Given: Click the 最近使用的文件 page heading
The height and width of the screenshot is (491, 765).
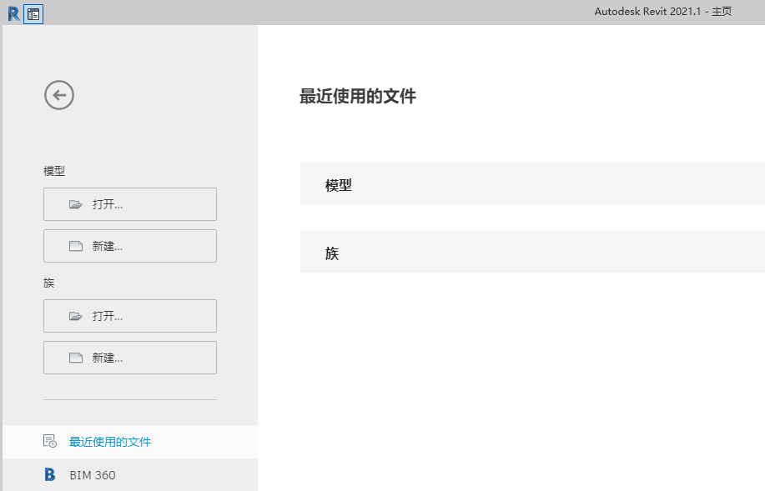Looking at the screenshot, I should pyautogui.click(x=358, y=96).
